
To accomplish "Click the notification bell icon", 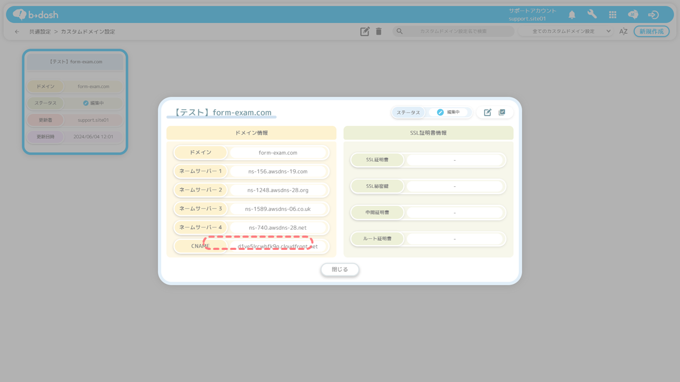I will (x=572, y=15).
